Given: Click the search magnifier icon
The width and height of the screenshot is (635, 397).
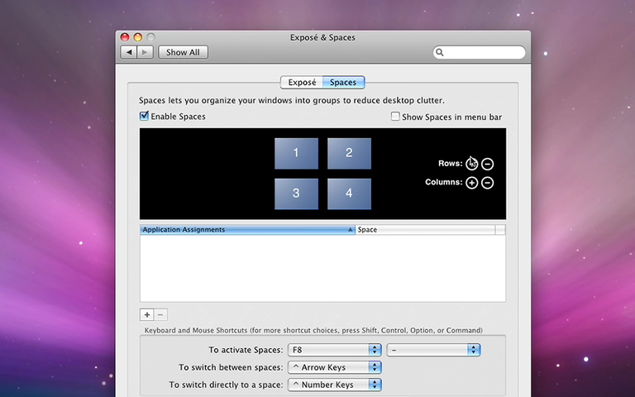Looking at the screenshot, I should coord(440,52).
